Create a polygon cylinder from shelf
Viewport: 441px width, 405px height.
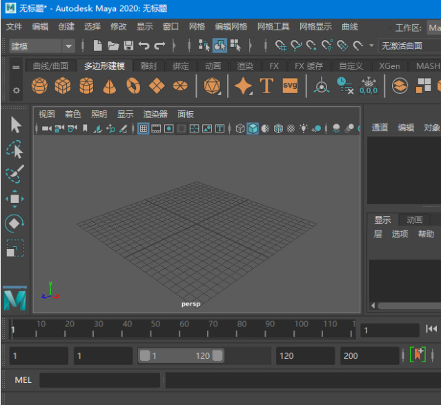point(86,86)
